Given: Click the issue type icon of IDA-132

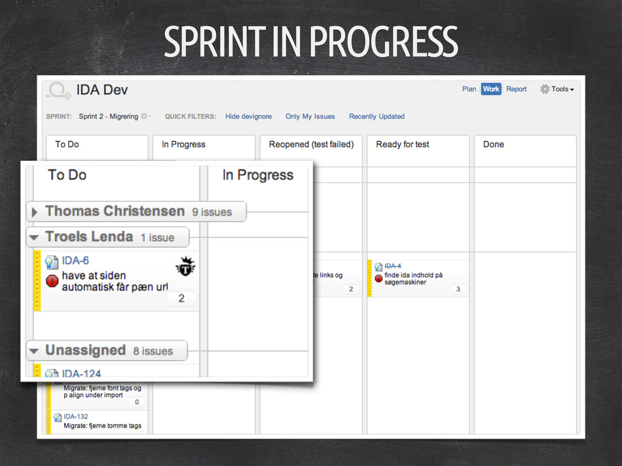Looking at the screenshot, I should [58, 417].
